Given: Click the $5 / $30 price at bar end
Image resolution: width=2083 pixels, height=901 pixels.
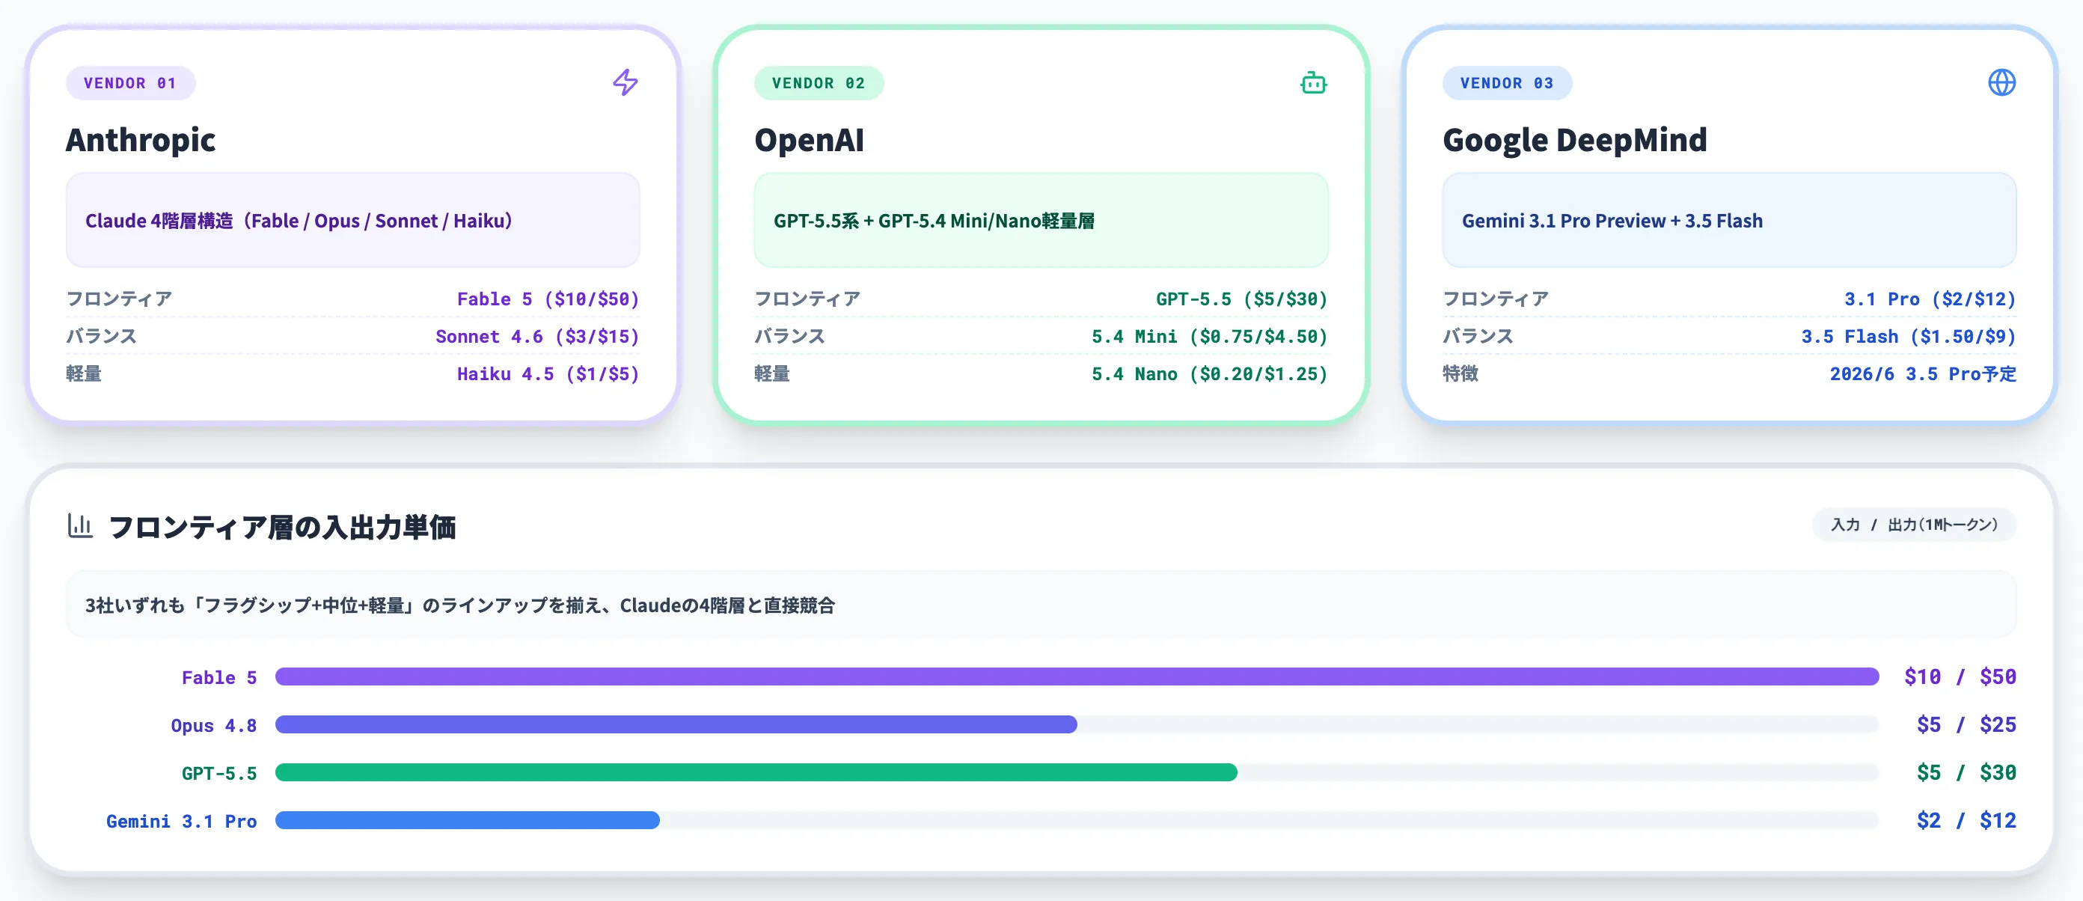Looking at the screenshot, I should (x=1966, y=772).
